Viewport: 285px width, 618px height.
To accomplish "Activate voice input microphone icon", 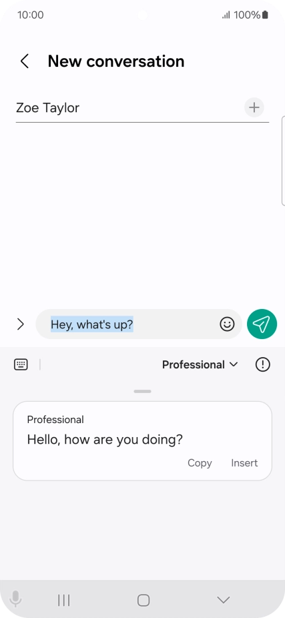I will point(16,599).
